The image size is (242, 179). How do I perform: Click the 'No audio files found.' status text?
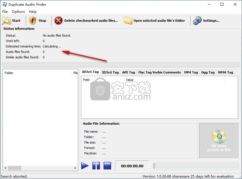tap(57, 35)
